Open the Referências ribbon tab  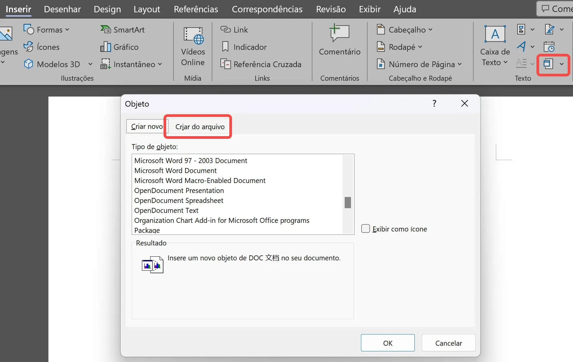click(x=196, y=9)
